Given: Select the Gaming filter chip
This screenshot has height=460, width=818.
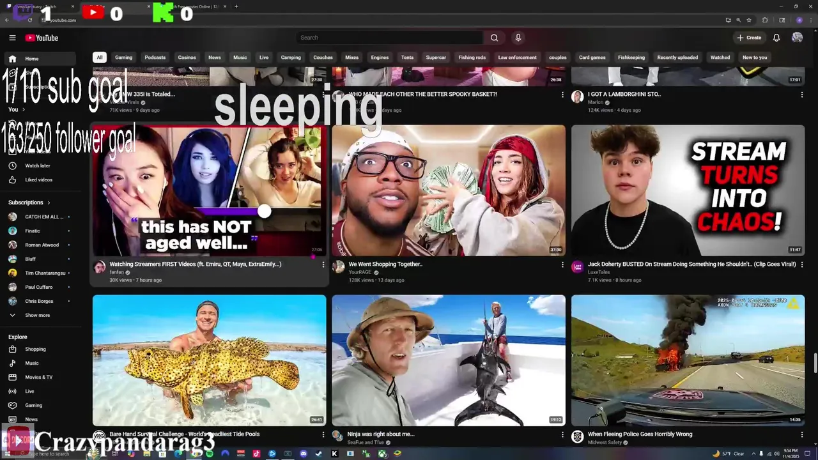Looking at the screenshot, I should pyautogui.click(x=123, y=57).
